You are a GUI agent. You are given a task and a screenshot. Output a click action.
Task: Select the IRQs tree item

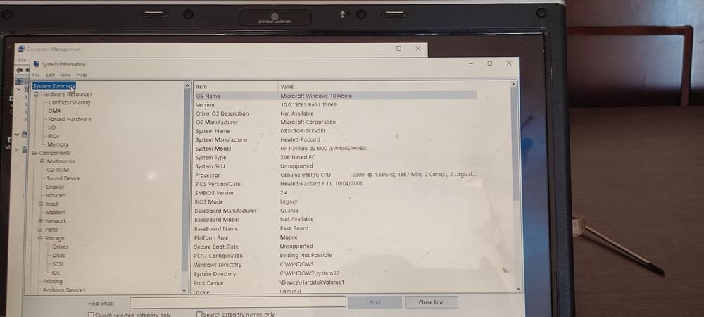(54, 136)
